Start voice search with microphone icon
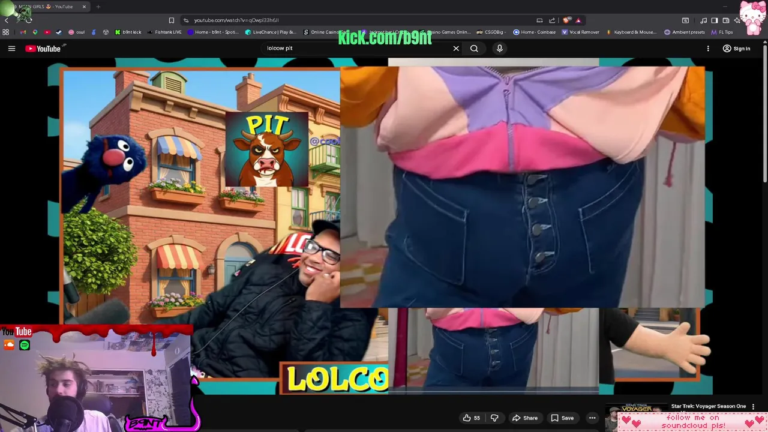The width and height of the screenshot is (768, 432). click(499, 49)
